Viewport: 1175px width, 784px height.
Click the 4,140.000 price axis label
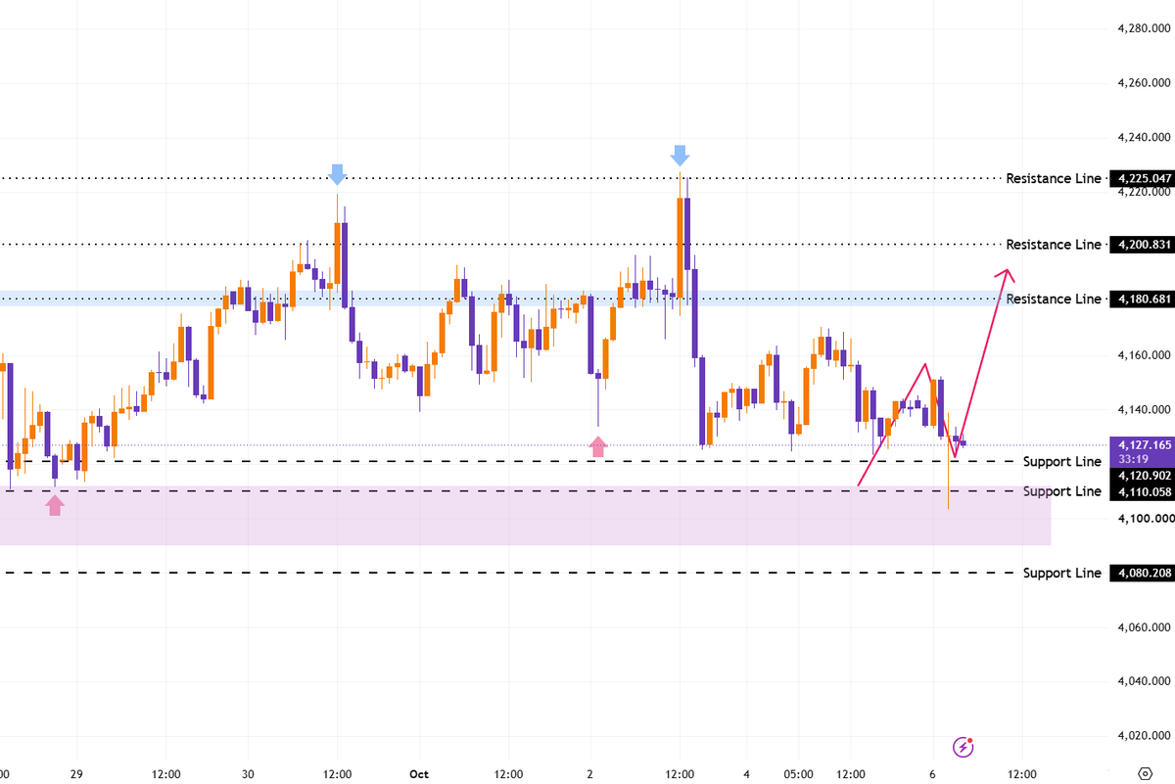click(x=1145, y=410)
